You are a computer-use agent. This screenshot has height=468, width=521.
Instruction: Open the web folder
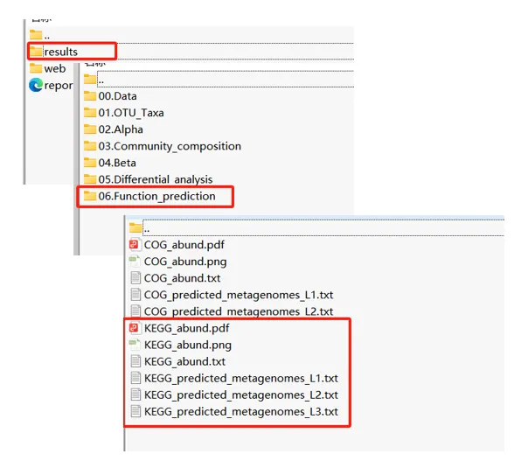coord(47,68)
